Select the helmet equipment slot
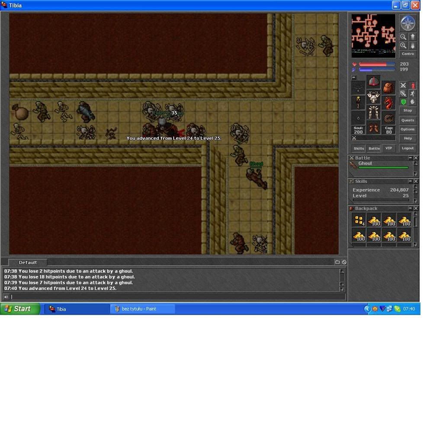The height and width of the screenshot is (424, 443). pyautogui.click(x=373, y=82)
